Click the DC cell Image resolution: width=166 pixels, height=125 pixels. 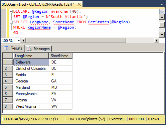click(x=61, y=68)
